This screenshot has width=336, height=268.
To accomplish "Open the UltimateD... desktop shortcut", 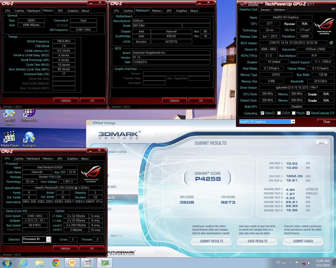I will [x=29, y=116].
